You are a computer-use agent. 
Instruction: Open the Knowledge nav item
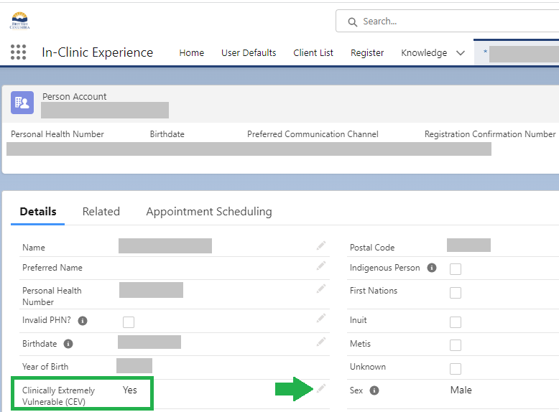tap(424, 53)
